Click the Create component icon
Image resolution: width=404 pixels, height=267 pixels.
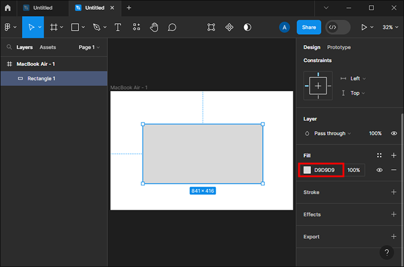[x=229, y=27]
